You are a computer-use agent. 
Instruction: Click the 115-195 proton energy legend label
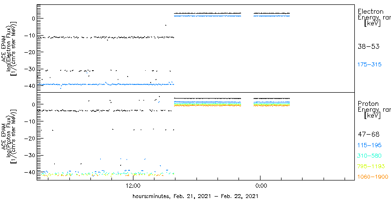pyautogui.click(x=369, y=145)
